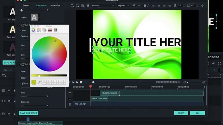
Task: Click the current color swatch in Colors
Action: tap(34, 82)
